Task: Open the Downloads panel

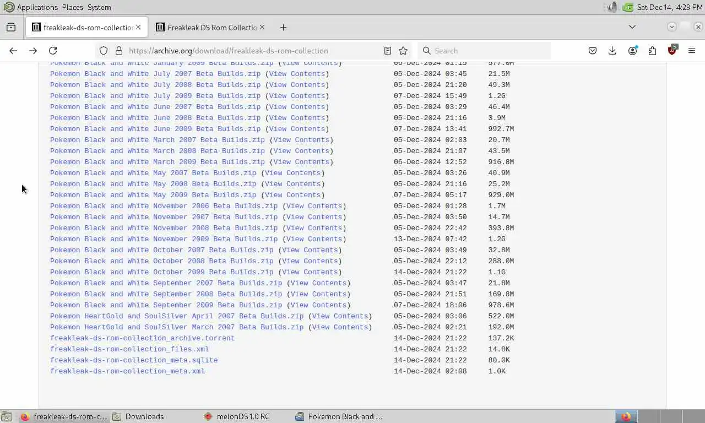Action: point(612,51)
